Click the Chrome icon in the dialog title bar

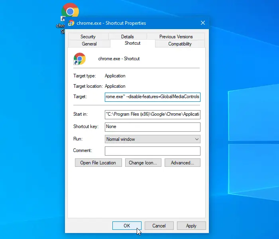point(71,23)
